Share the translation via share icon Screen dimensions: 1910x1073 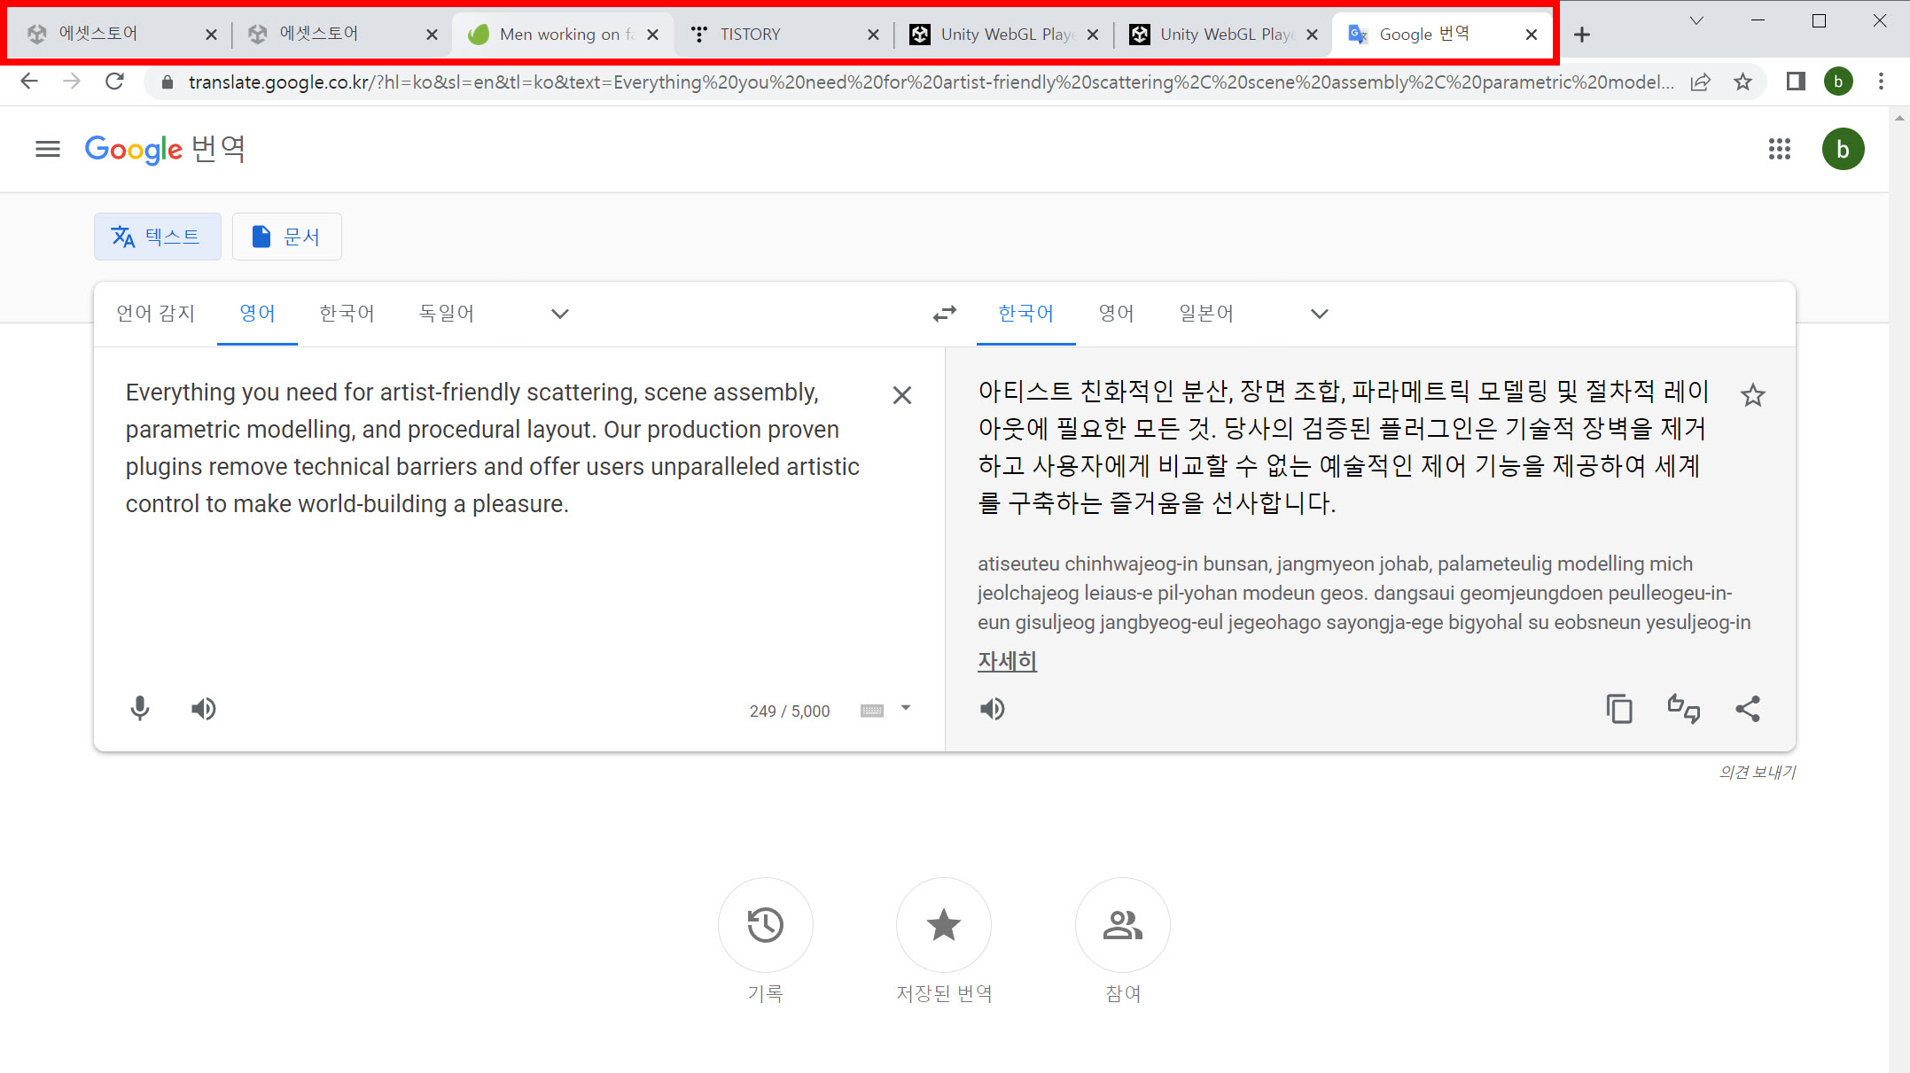point(1748,709)
